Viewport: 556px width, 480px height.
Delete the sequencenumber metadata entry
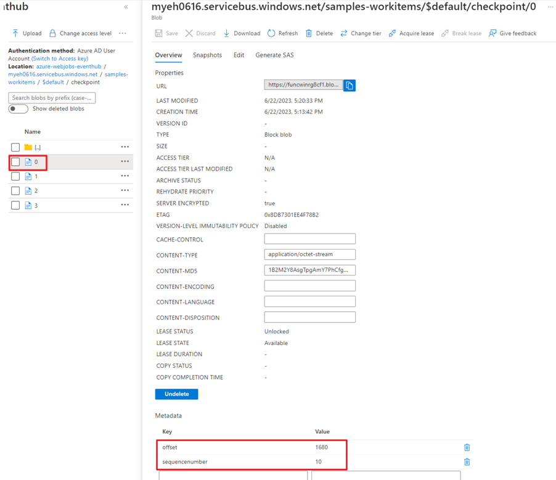[x=467, y=462]
